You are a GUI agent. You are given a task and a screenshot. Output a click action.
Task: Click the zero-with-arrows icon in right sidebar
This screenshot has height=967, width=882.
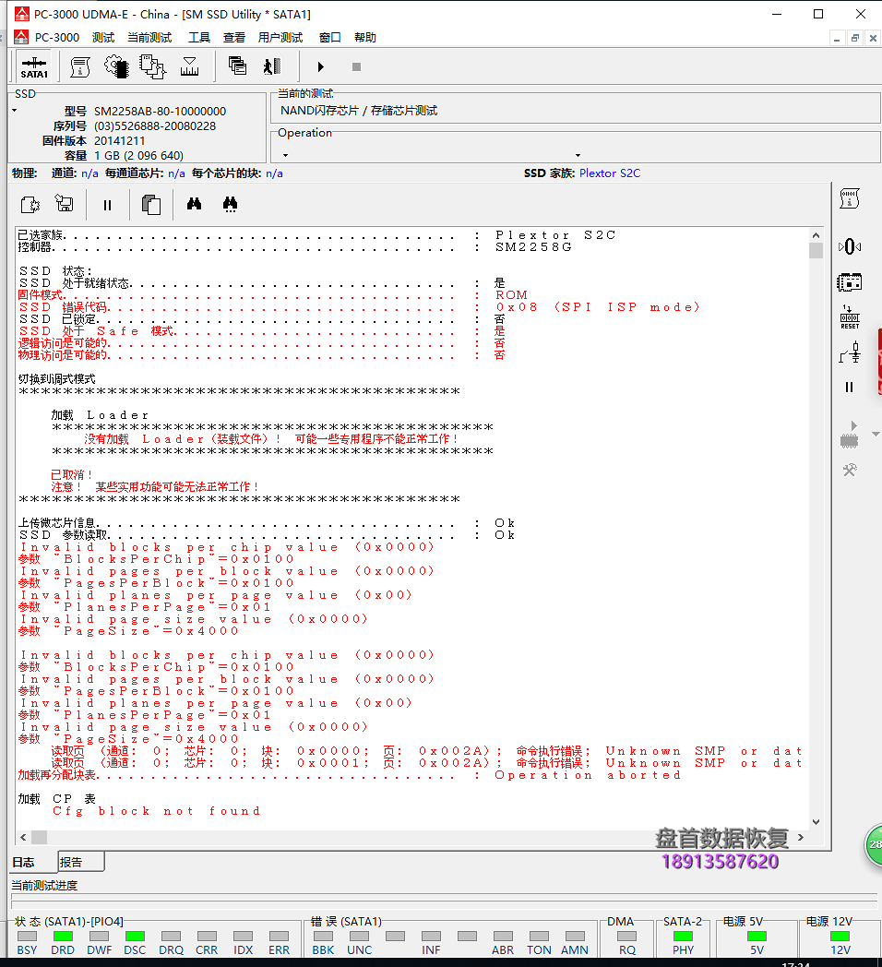[850, 246]
